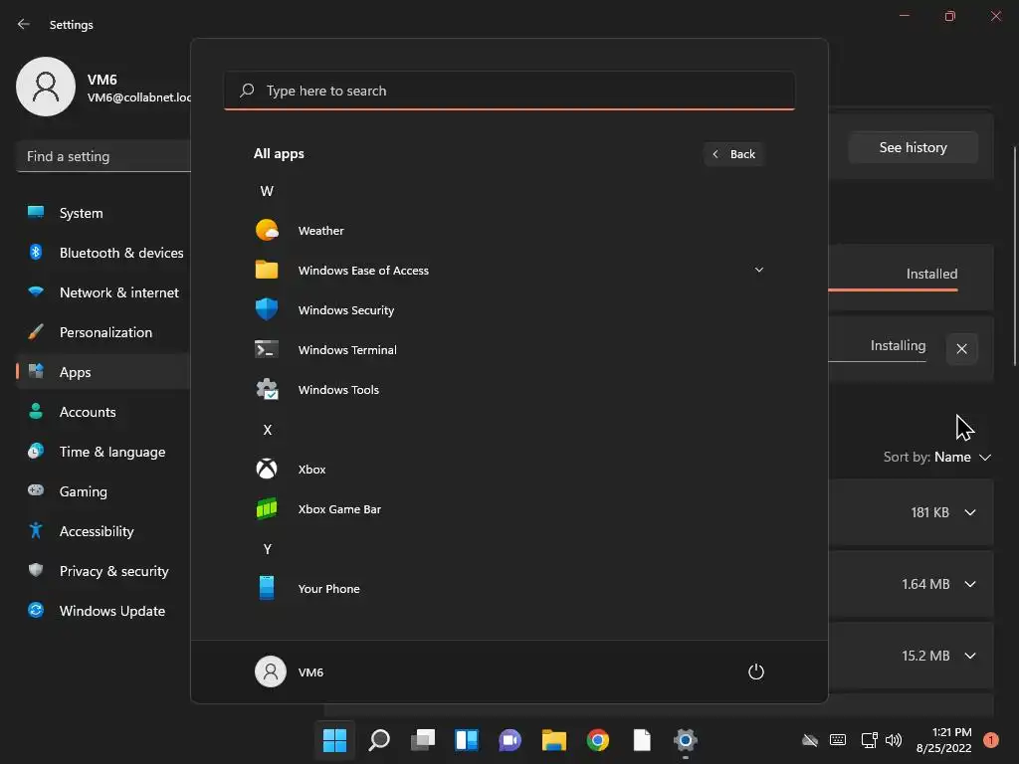Expand the 181 KB app entry
This screenshot has height=764, width=1019.
point(970,512)
